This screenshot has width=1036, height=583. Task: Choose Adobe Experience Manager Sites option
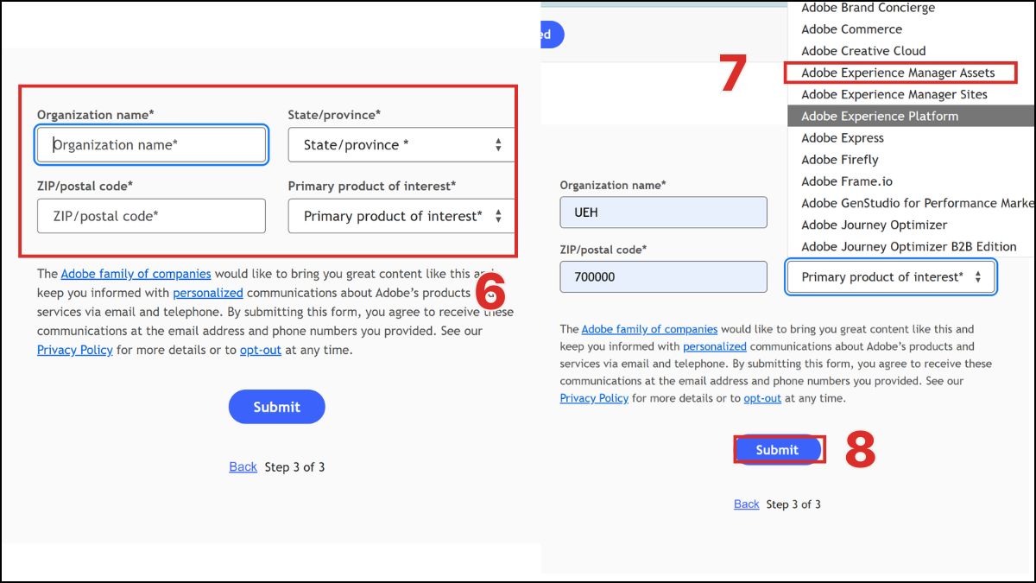[x=894, y=94]
